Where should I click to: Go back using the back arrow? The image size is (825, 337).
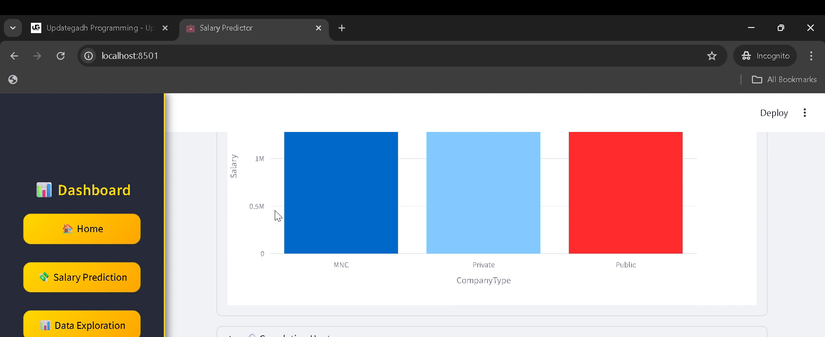point(14,56)
